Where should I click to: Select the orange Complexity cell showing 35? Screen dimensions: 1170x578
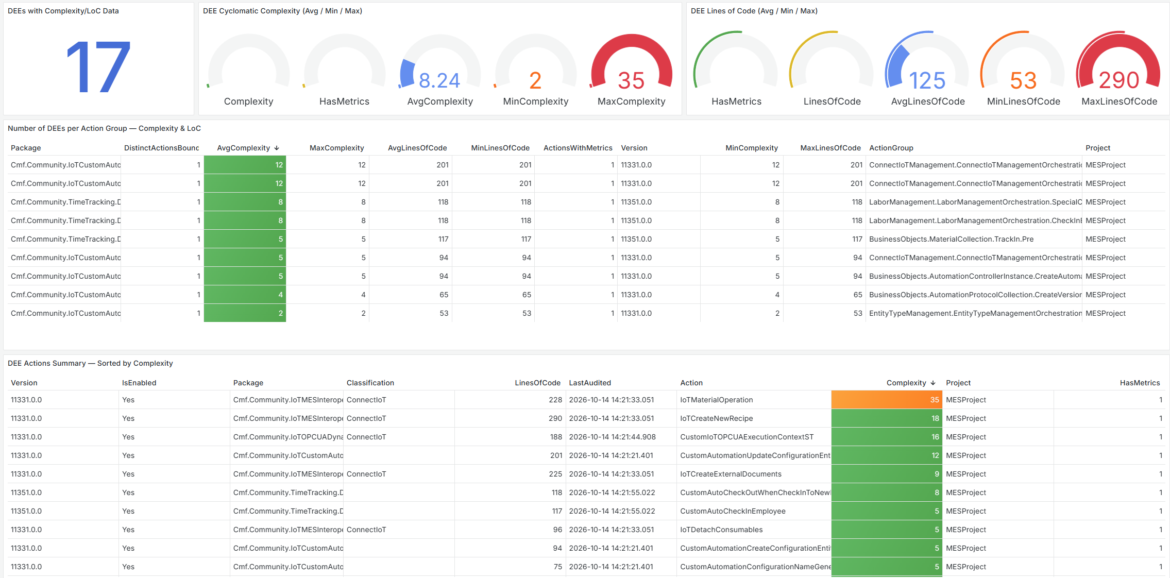tap(887, 400)
